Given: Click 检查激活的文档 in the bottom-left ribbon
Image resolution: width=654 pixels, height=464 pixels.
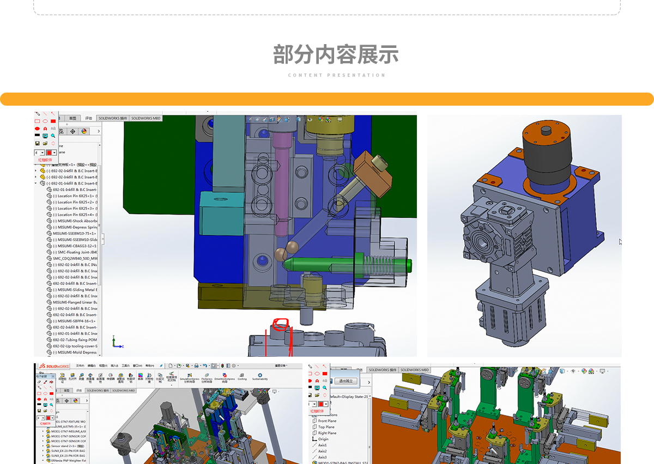Looking at the screenshot, I should click(x=172, y=377).
